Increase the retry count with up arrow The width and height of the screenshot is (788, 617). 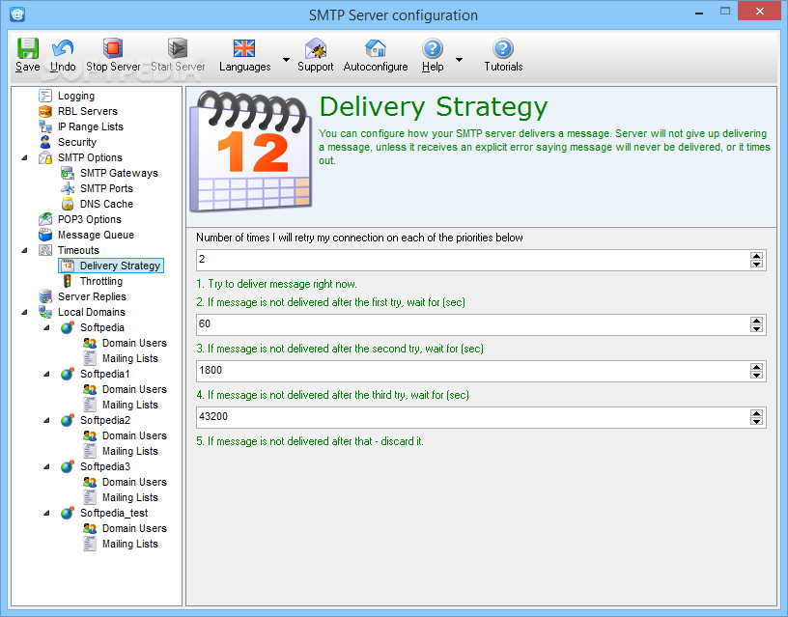(x=756, y=256)
